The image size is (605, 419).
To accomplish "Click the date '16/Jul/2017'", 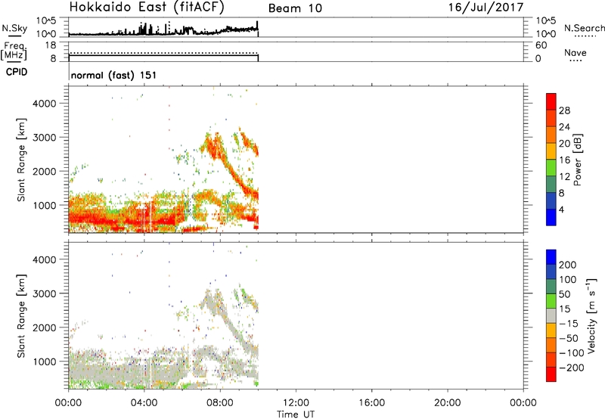I will 486,8.
